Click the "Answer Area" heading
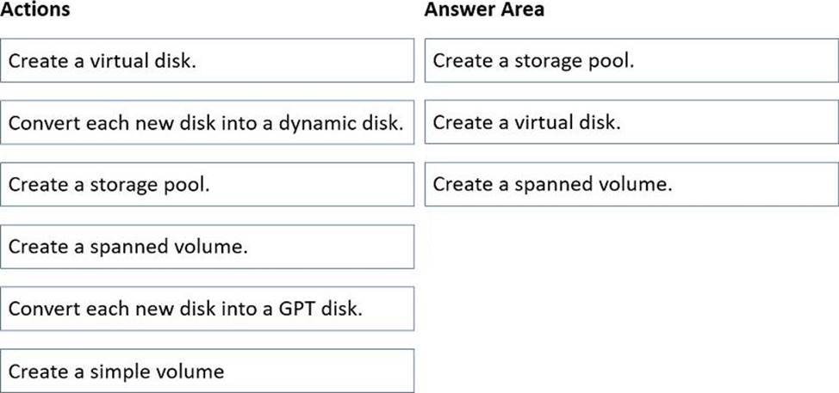The height and width of the screenshot is (393, 839). [x=484, y=10]
